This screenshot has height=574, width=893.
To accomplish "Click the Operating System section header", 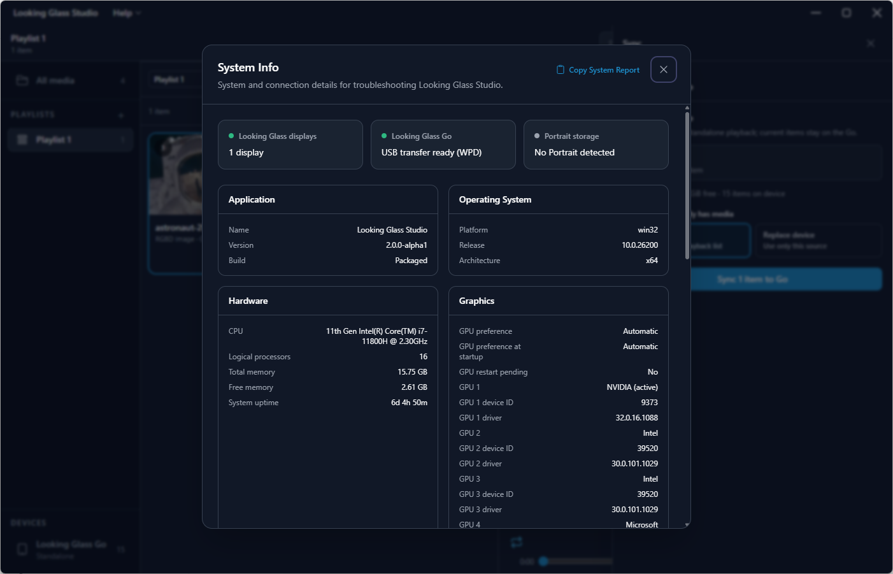I will pyautogui.click(x=495, y=199).
